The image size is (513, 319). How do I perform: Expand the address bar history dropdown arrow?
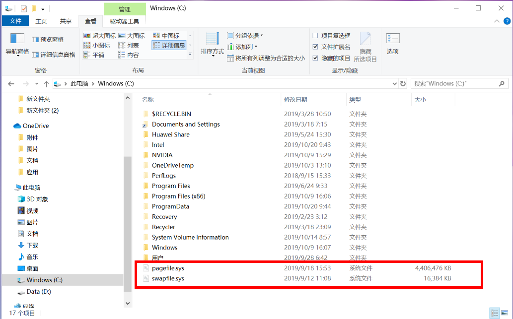[x=394, y=84]
